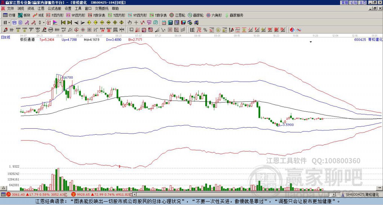Screen dimensions: 383x205
Task: Select the percent retracement tool icon
Action: coord(205,30)
